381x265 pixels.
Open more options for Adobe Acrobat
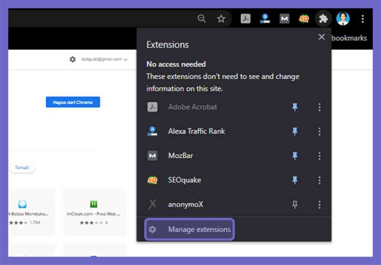[319, 107]
